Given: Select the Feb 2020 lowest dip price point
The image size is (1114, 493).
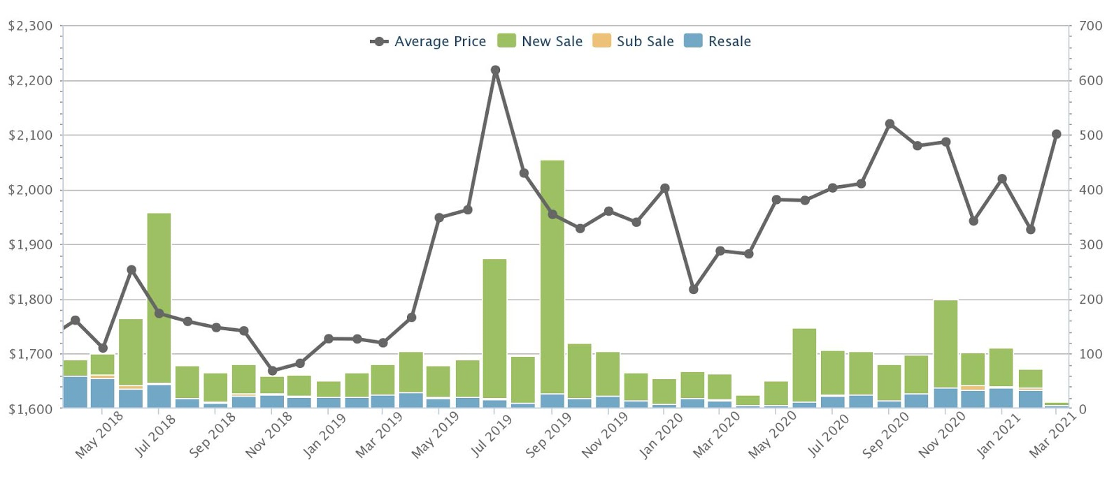Looking at the screenshot, I should coord(693,289).
